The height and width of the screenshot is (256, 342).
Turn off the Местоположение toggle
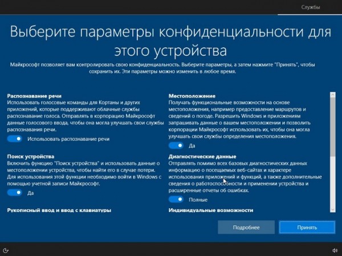pos(176,145)
